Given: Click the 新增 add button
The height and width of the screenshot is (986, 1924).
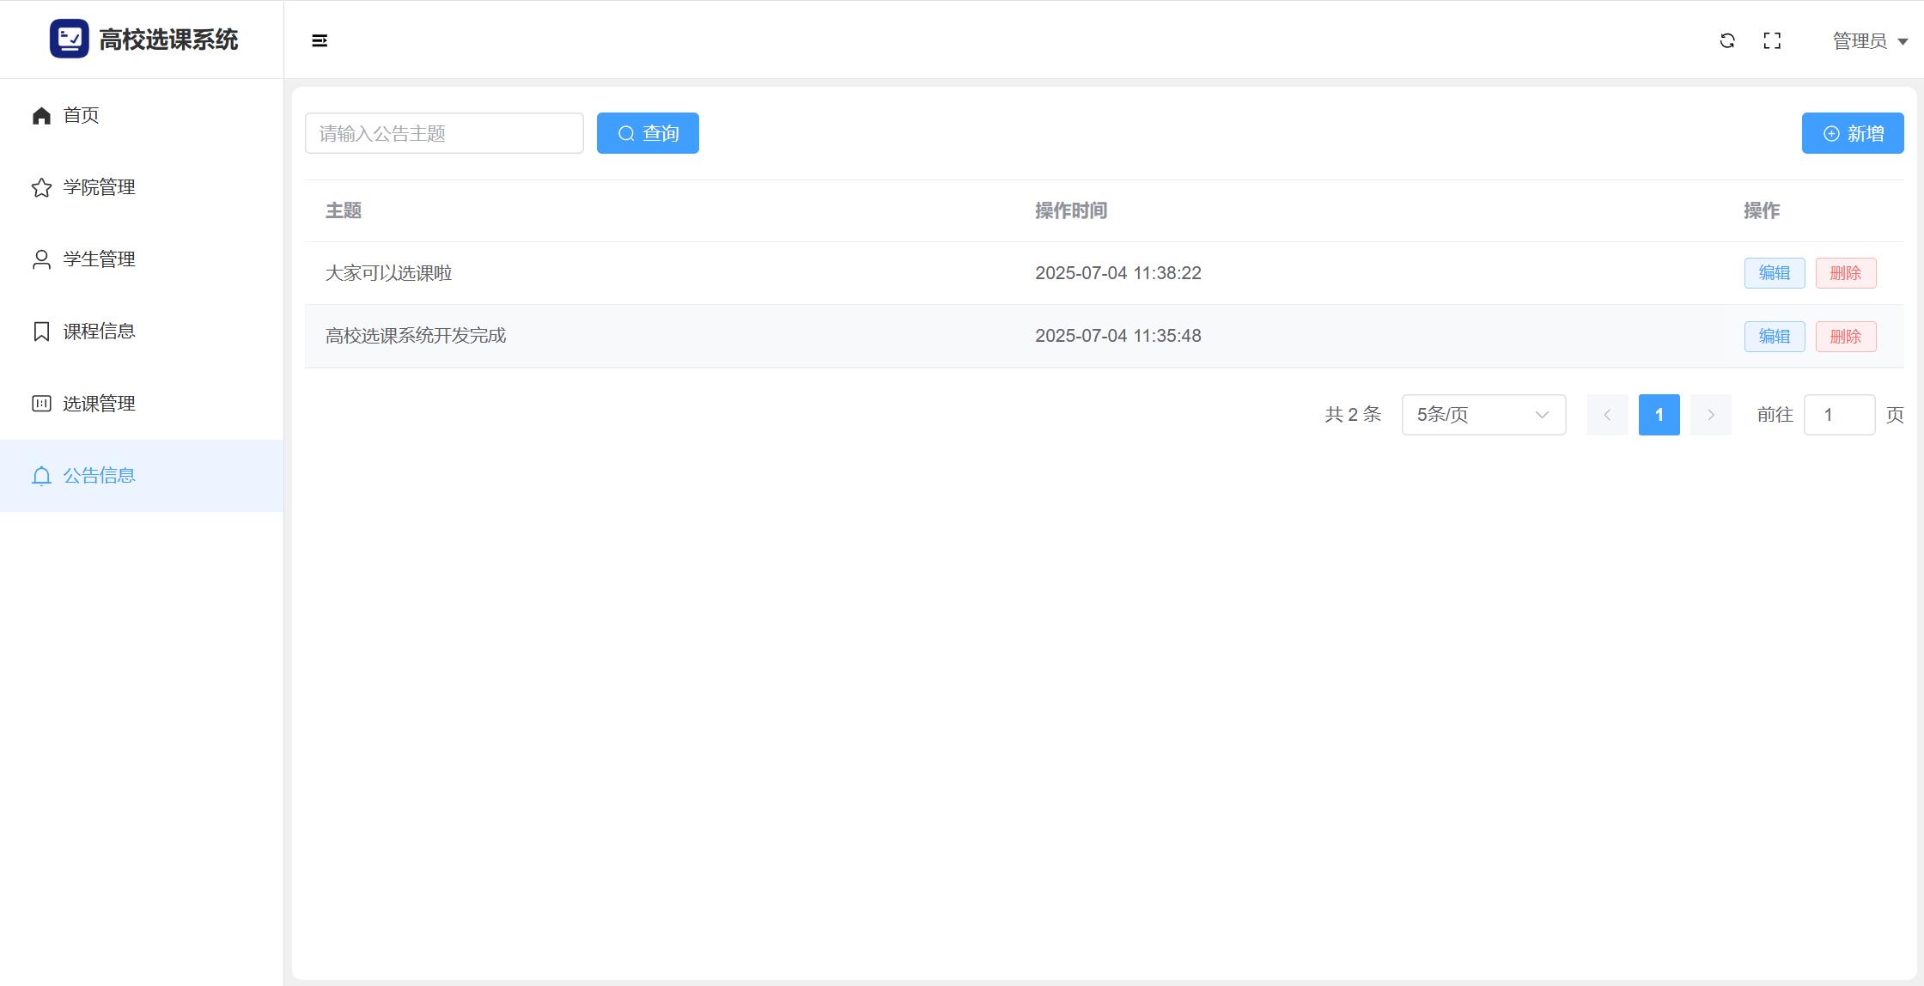Looking at the screenshot, I should [1853, 133].
